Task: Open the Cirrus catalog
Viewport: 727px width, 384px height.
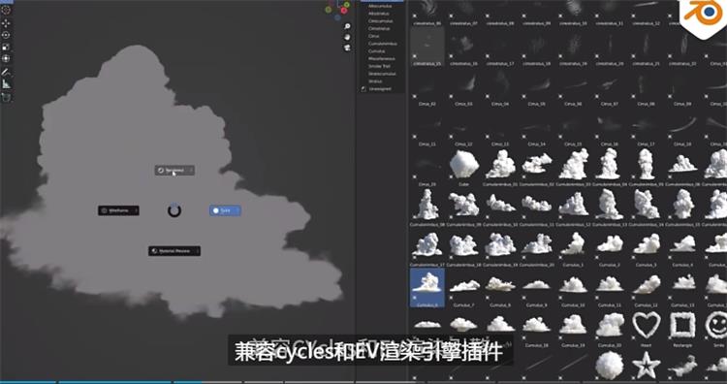Action: coord(374,36)
